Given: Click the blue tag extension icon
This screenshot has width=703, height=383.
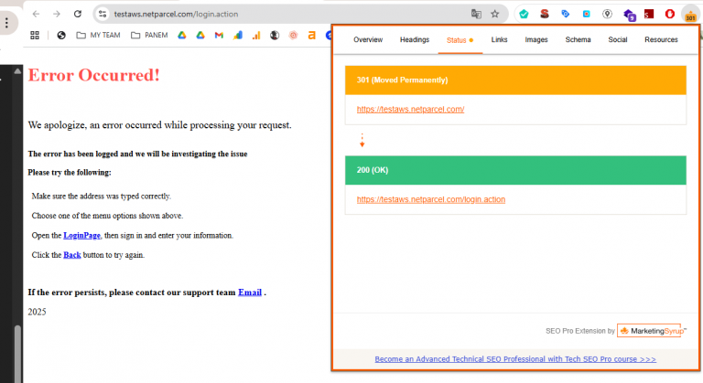Looking at the screenshot, I should point(566,14).
